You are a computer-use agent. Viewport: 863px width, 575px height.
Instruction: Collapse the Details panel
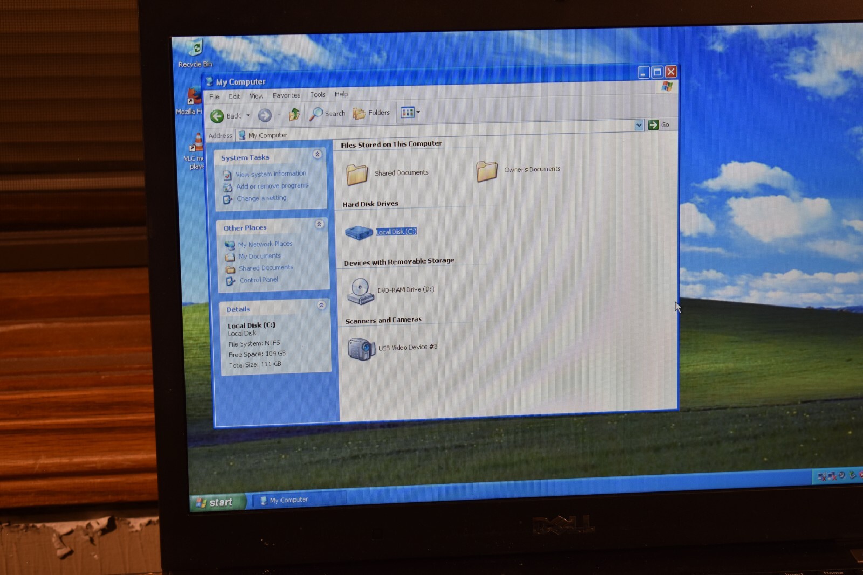click(321, 305)
